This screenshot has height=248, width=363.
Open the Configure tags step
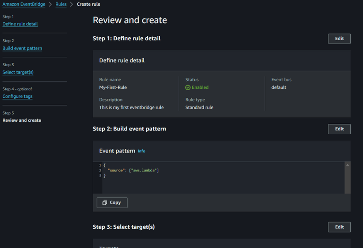[17, 96]
